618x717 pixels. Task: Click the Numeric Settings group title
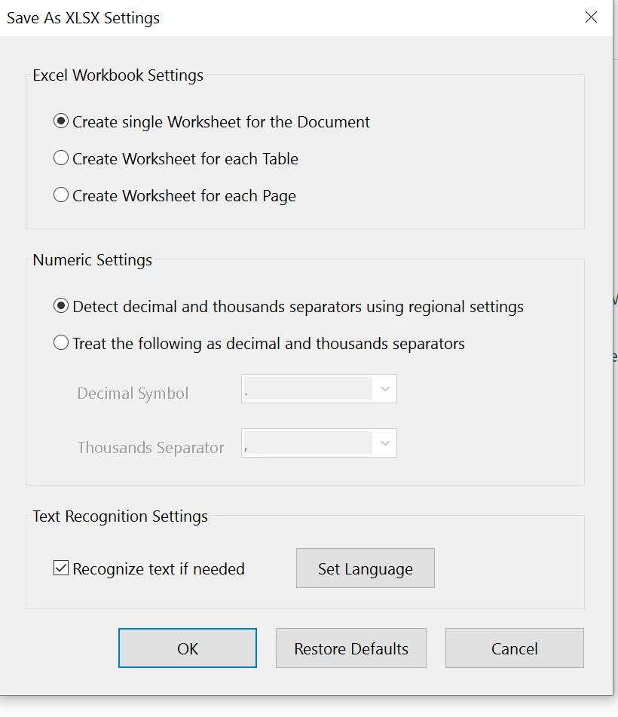93,259
